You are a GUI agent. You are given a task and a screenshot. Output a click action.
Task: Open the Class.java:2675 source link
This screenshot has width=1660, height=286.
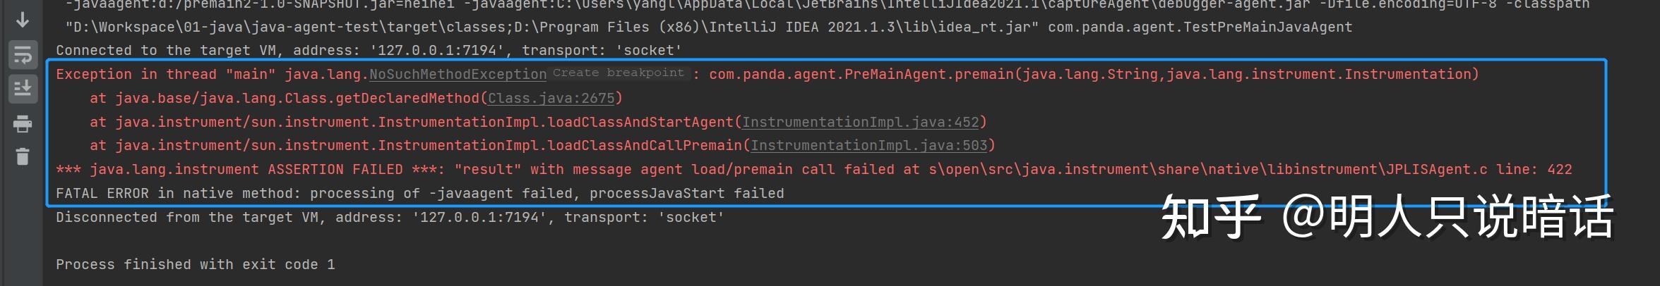coord(551,98)
